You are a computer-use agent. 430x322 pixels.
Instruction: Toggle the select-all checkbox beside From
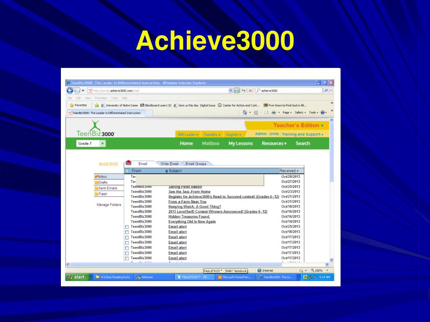(x=127, y=171)
